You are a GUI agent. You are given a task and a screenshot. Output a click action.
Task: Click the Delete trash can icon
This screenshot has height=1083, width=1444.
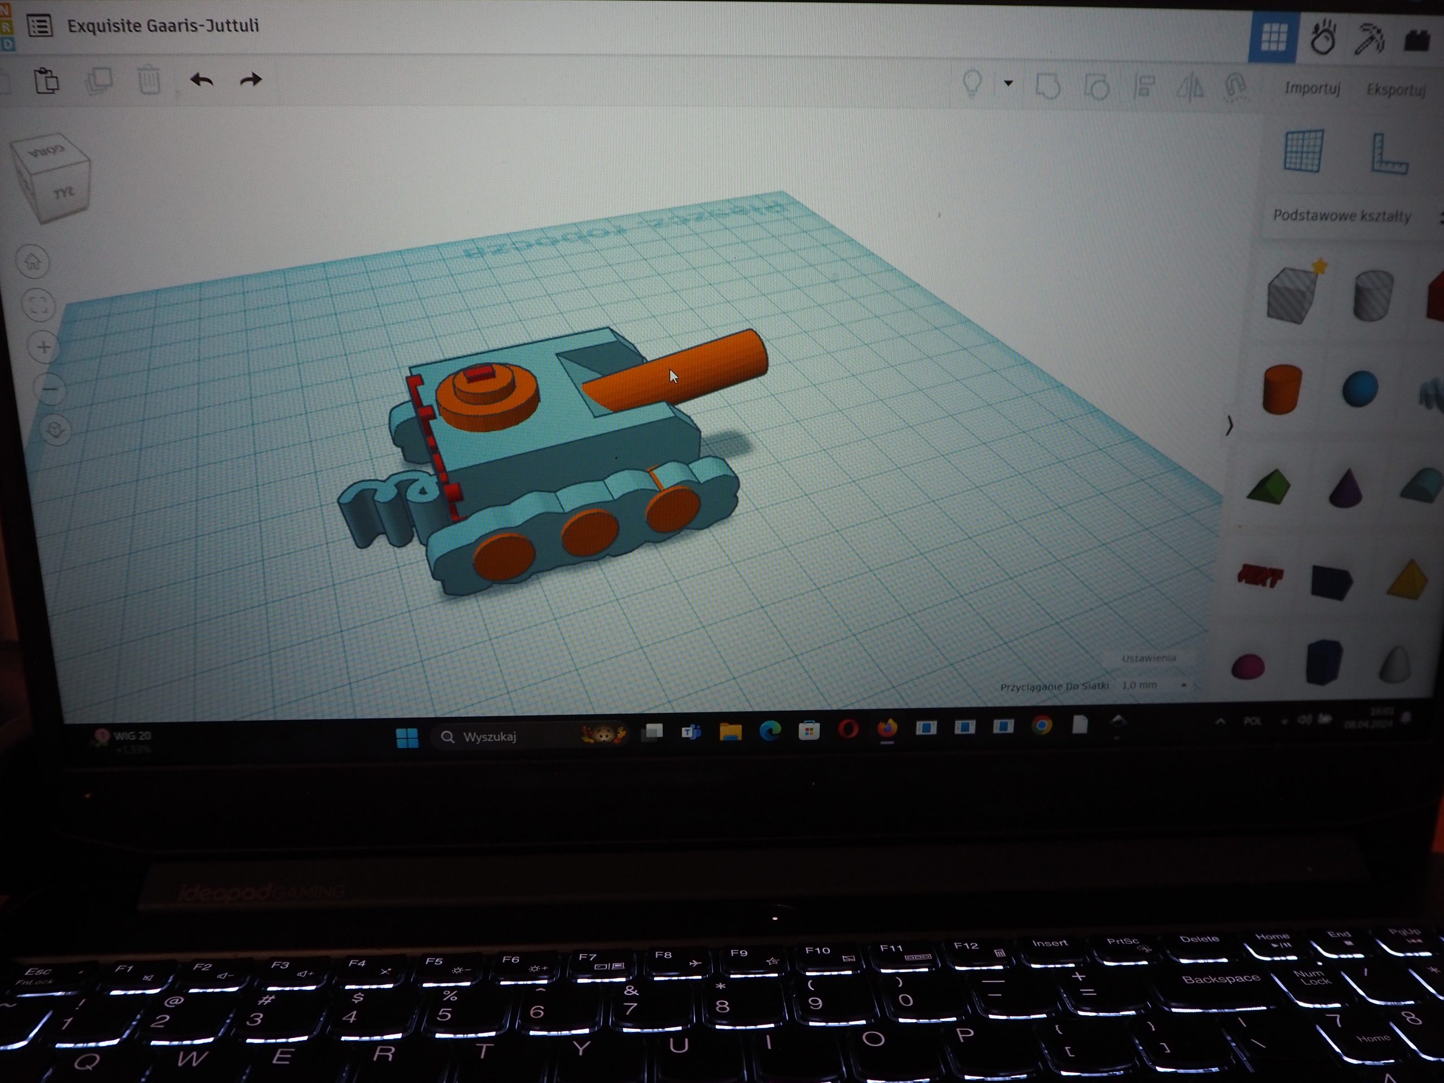(149, 80)
